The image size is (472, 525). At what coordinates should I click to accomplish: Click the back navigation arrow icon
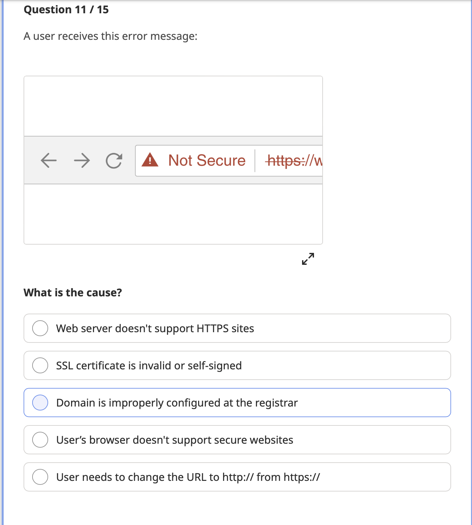[48, 160]
